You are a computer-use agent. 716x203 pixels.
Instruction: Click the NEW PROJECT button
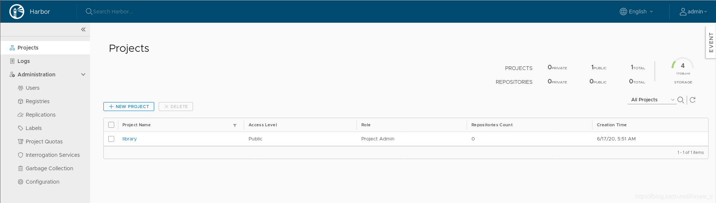tap(129, 107)
